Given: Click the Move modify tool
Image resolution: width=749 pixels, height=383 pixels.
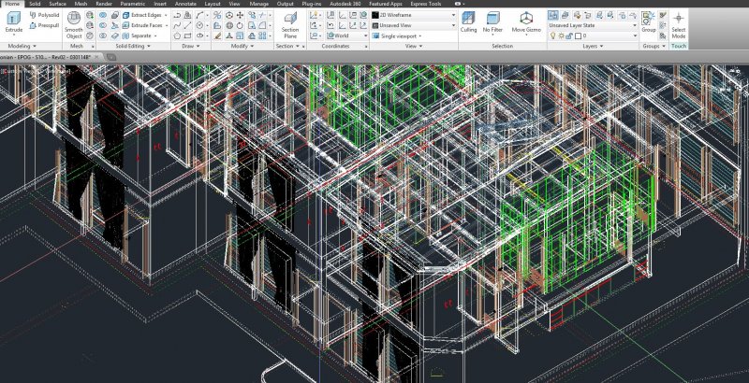Looking at the screenshot, I should pos(240,15).
